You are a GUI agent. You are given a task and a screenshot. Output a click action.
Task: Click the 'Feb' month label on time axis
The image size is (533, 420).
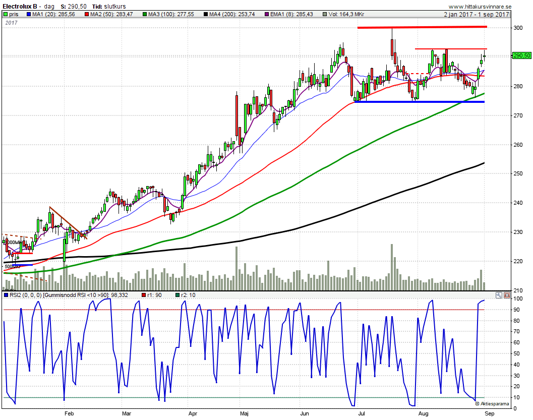[69, 413]
